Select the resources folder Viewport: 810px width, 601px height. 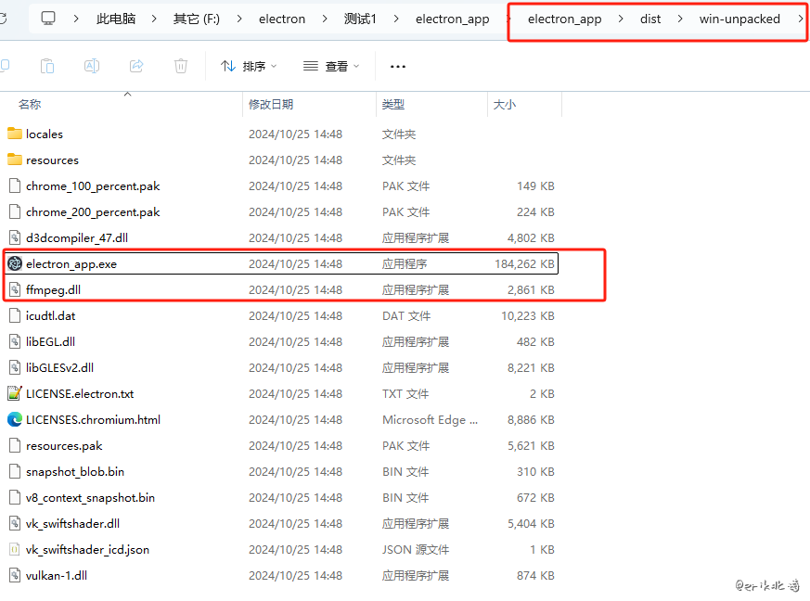coord(52,160)
